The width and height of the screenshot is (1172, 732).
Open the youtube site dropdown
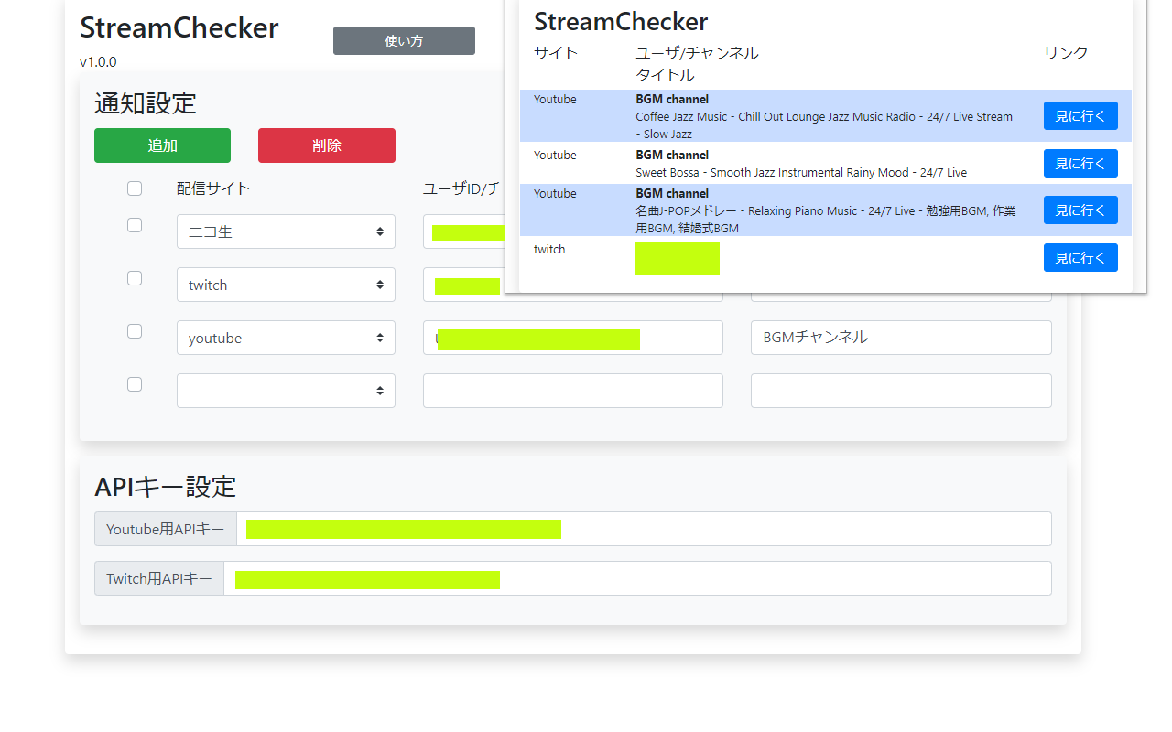point(286,338)
